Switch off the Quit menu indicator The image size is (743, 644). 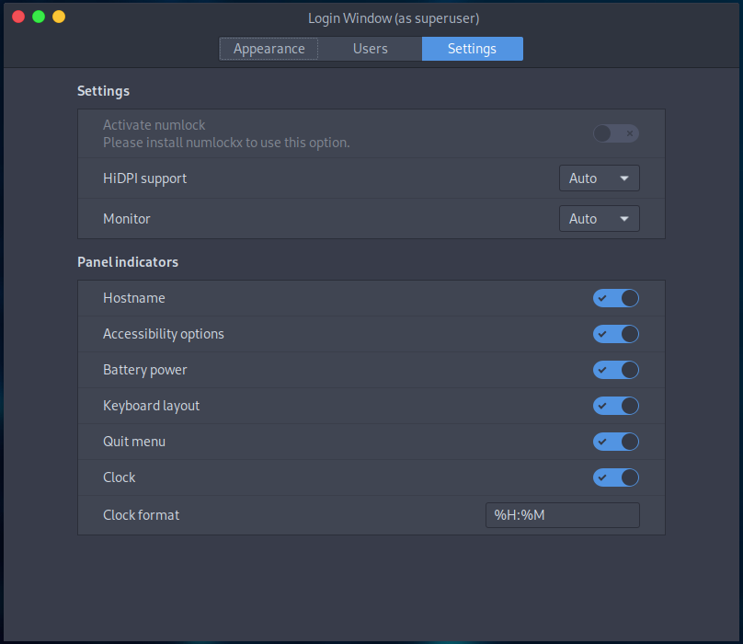tap(615, 442)
